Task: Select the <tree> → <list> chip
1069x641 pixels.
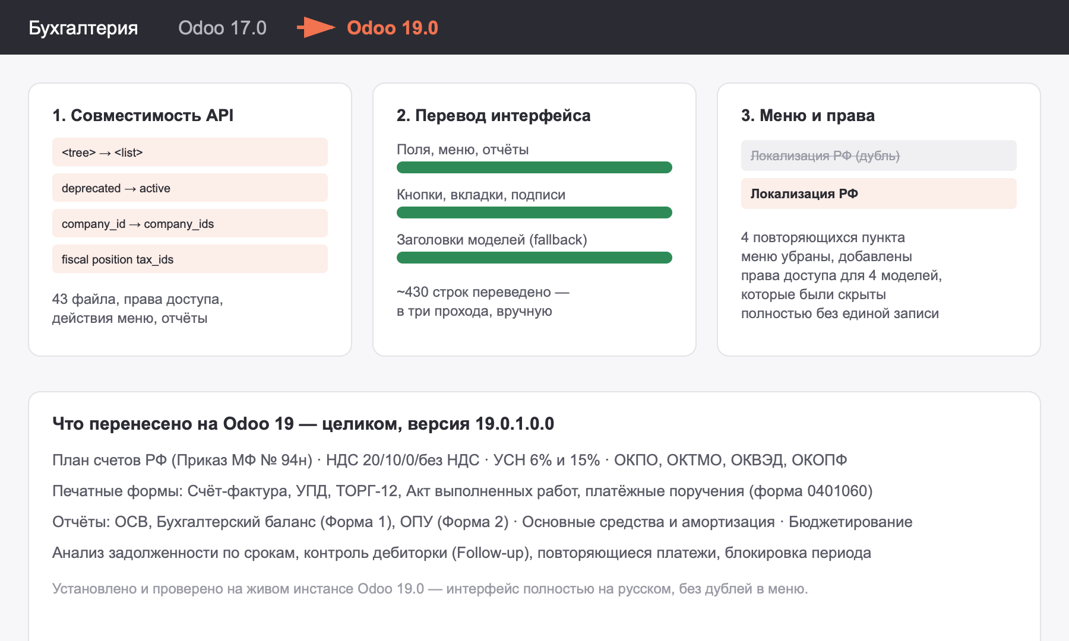Action: point(190,152)
